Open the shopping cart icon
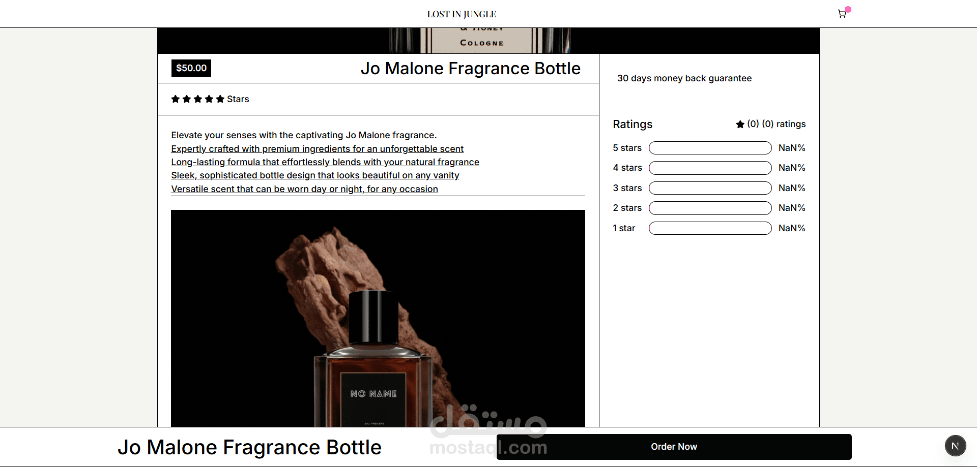The width and height of the screenshot is (977, 467). click(842, 14)
